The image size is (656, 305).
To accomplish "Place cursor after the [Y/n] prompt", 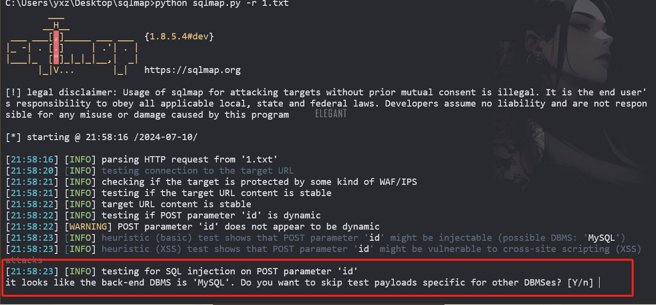I will 600,283.
